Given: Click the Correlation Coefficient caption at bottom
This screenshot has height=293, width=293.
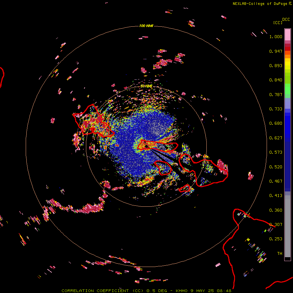Looking at the screenshot, I should 146,291.
